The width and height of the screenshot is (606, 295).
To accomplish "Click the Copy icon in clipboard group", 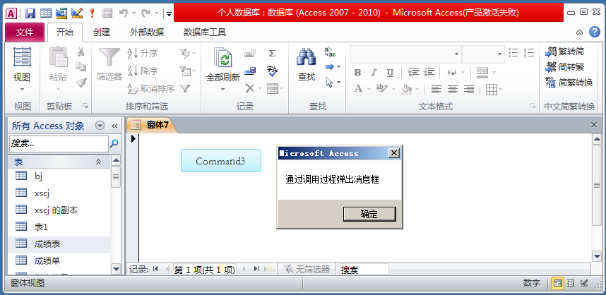I will pos(81,66).
